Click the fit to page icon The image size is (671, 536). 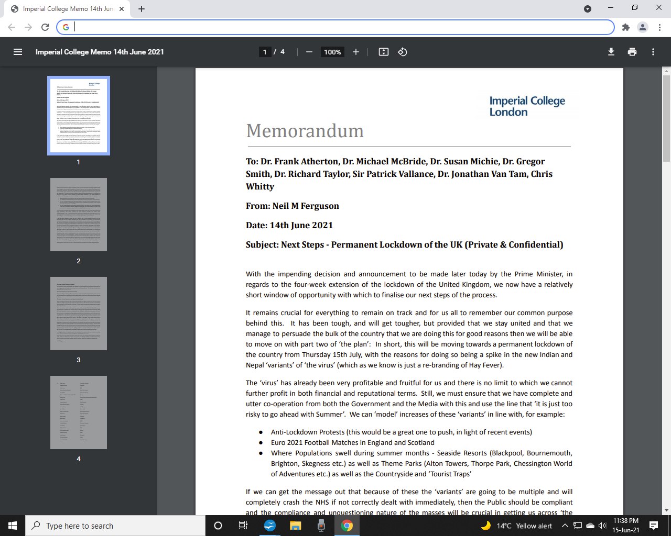tap(384, 52)
